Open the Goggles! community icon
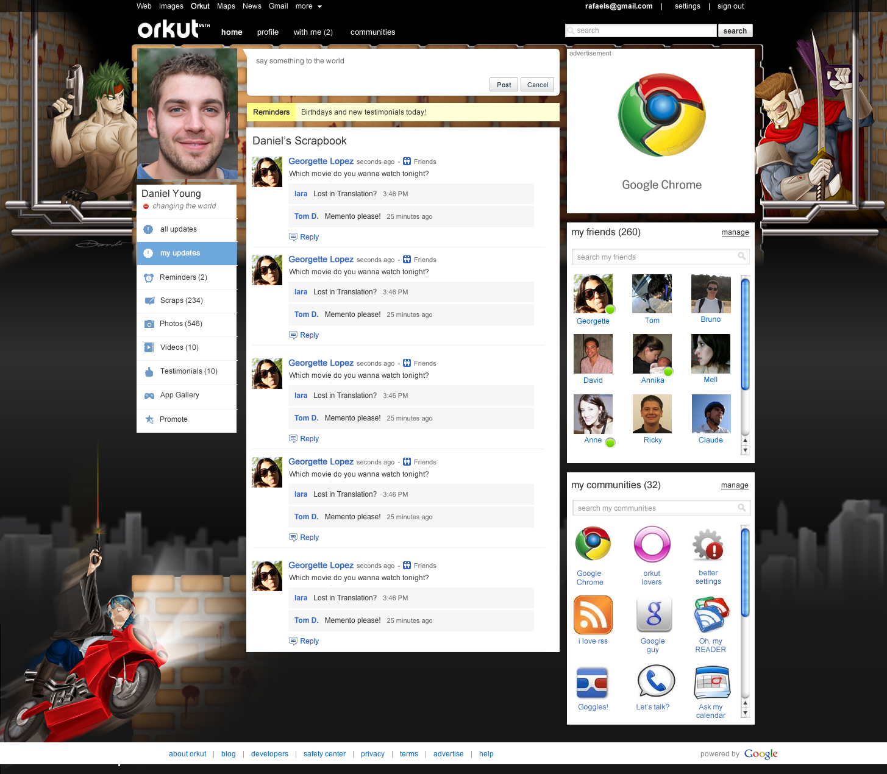887x774 pixels. 593,683
